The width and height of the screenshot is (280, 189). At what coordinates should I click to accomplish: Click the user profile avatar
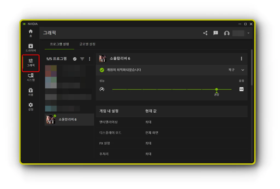click(227, 33)
